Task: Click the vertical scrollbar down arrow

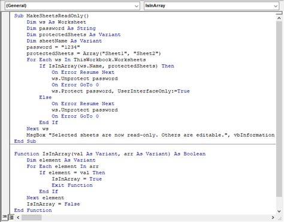Action: coord(279,211)
